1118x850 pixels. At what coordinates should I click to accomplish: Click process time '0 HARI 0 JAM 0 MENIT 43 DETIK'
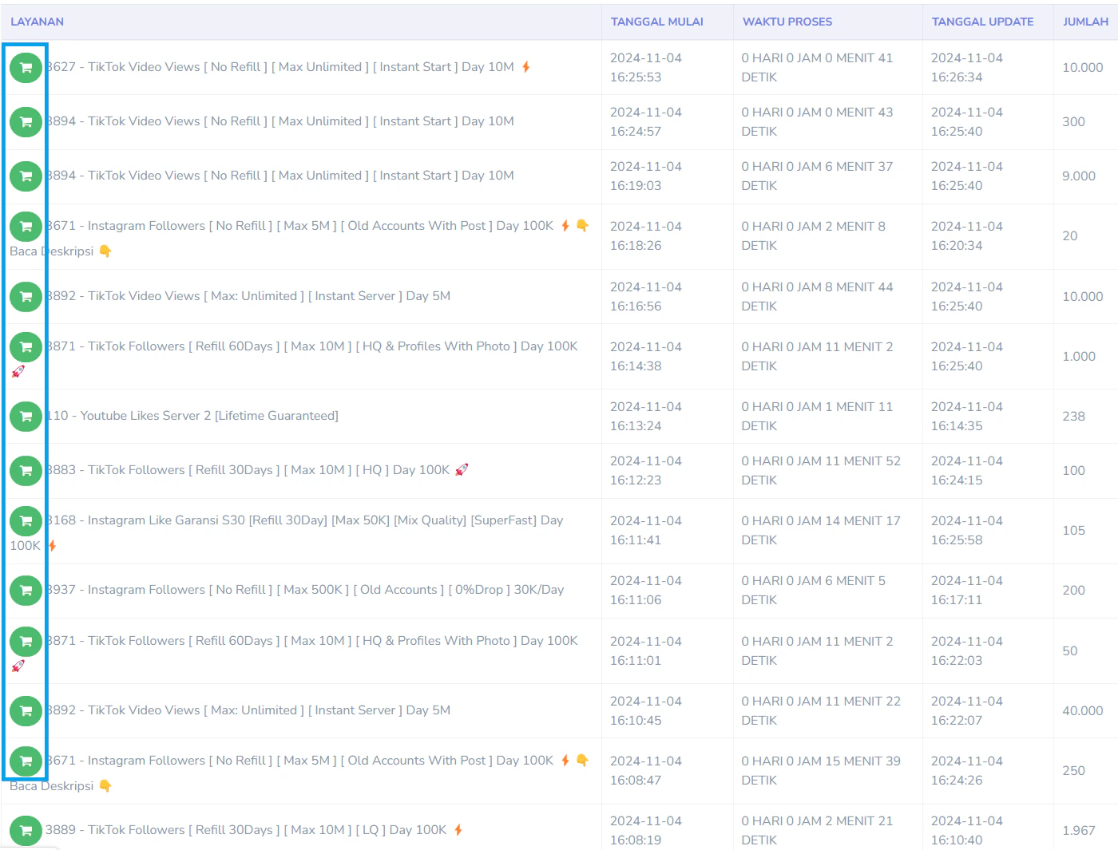tap(817, 122)
